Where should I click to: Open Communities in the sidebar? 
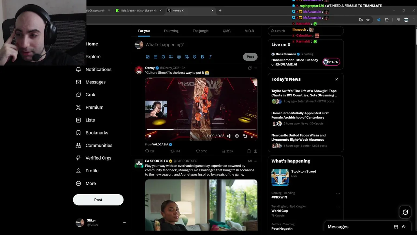94,145
